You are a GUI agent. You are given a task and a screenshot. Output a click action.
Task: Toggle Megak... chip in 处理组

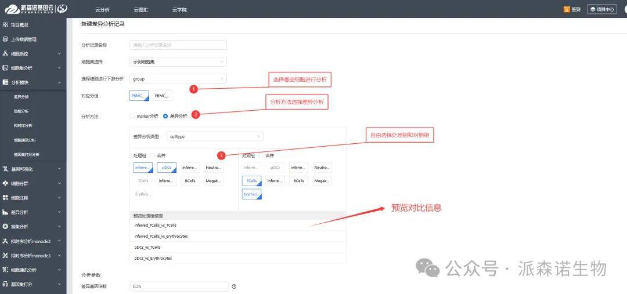[214, 181]
